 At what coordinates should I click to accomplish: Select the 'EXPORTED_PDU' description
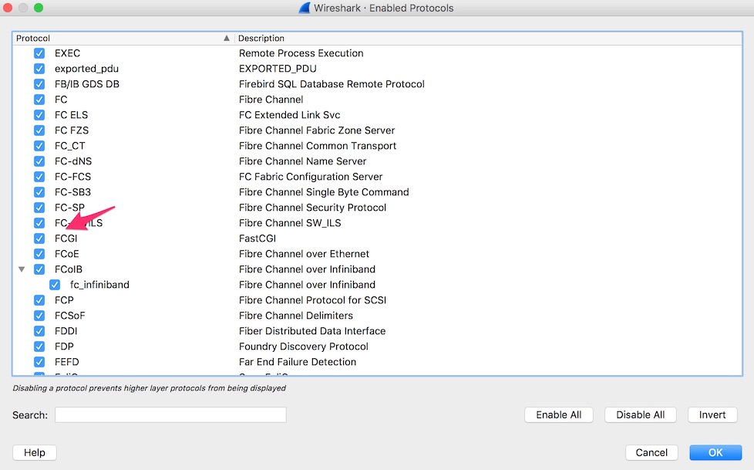(x=278, y=69)
